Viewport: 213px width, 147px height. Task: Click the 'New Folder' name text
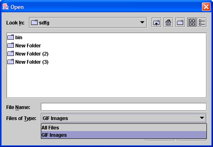(28, 46)
